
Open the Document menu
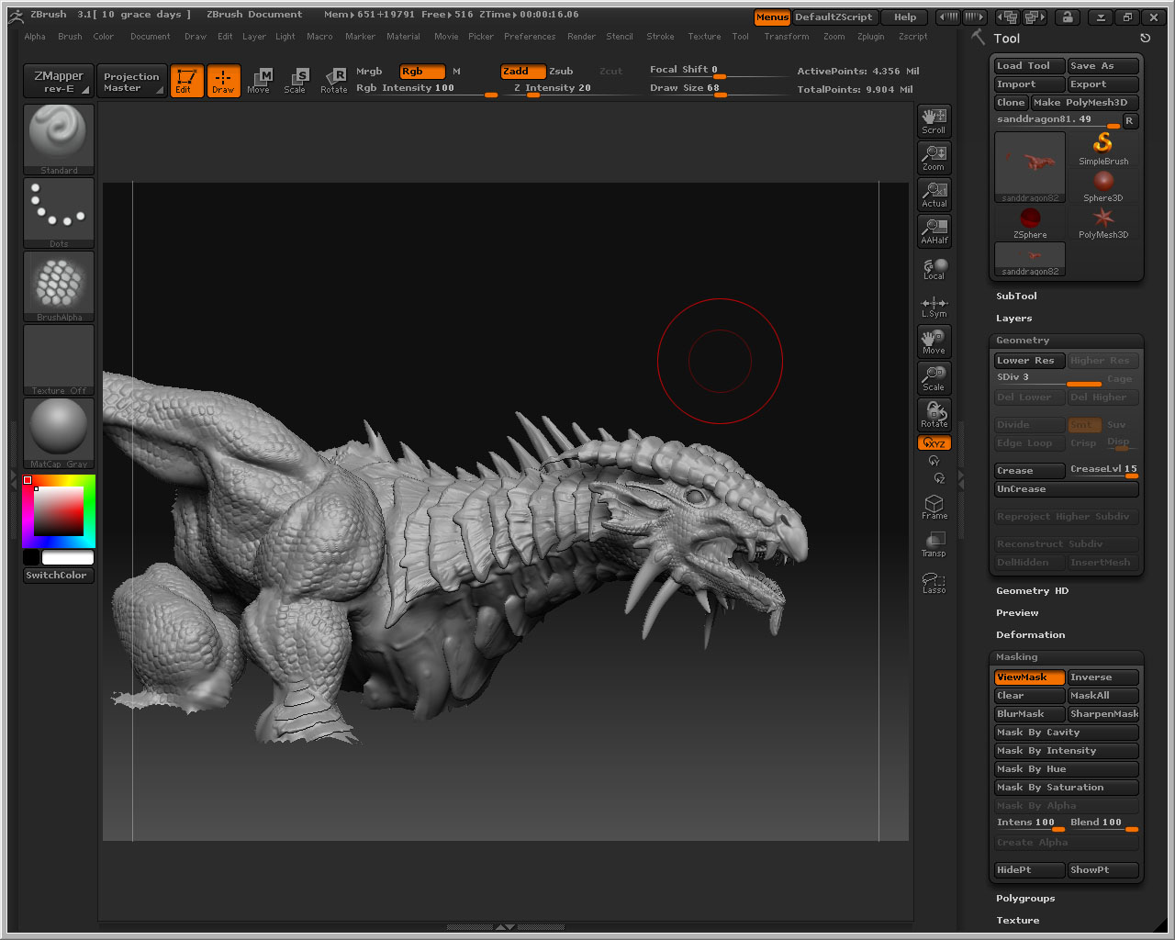point(150,37)
